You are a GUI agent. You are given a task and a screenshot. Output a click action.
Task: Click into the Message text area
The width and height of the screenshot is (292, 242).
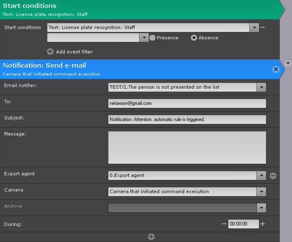[187, 148]
